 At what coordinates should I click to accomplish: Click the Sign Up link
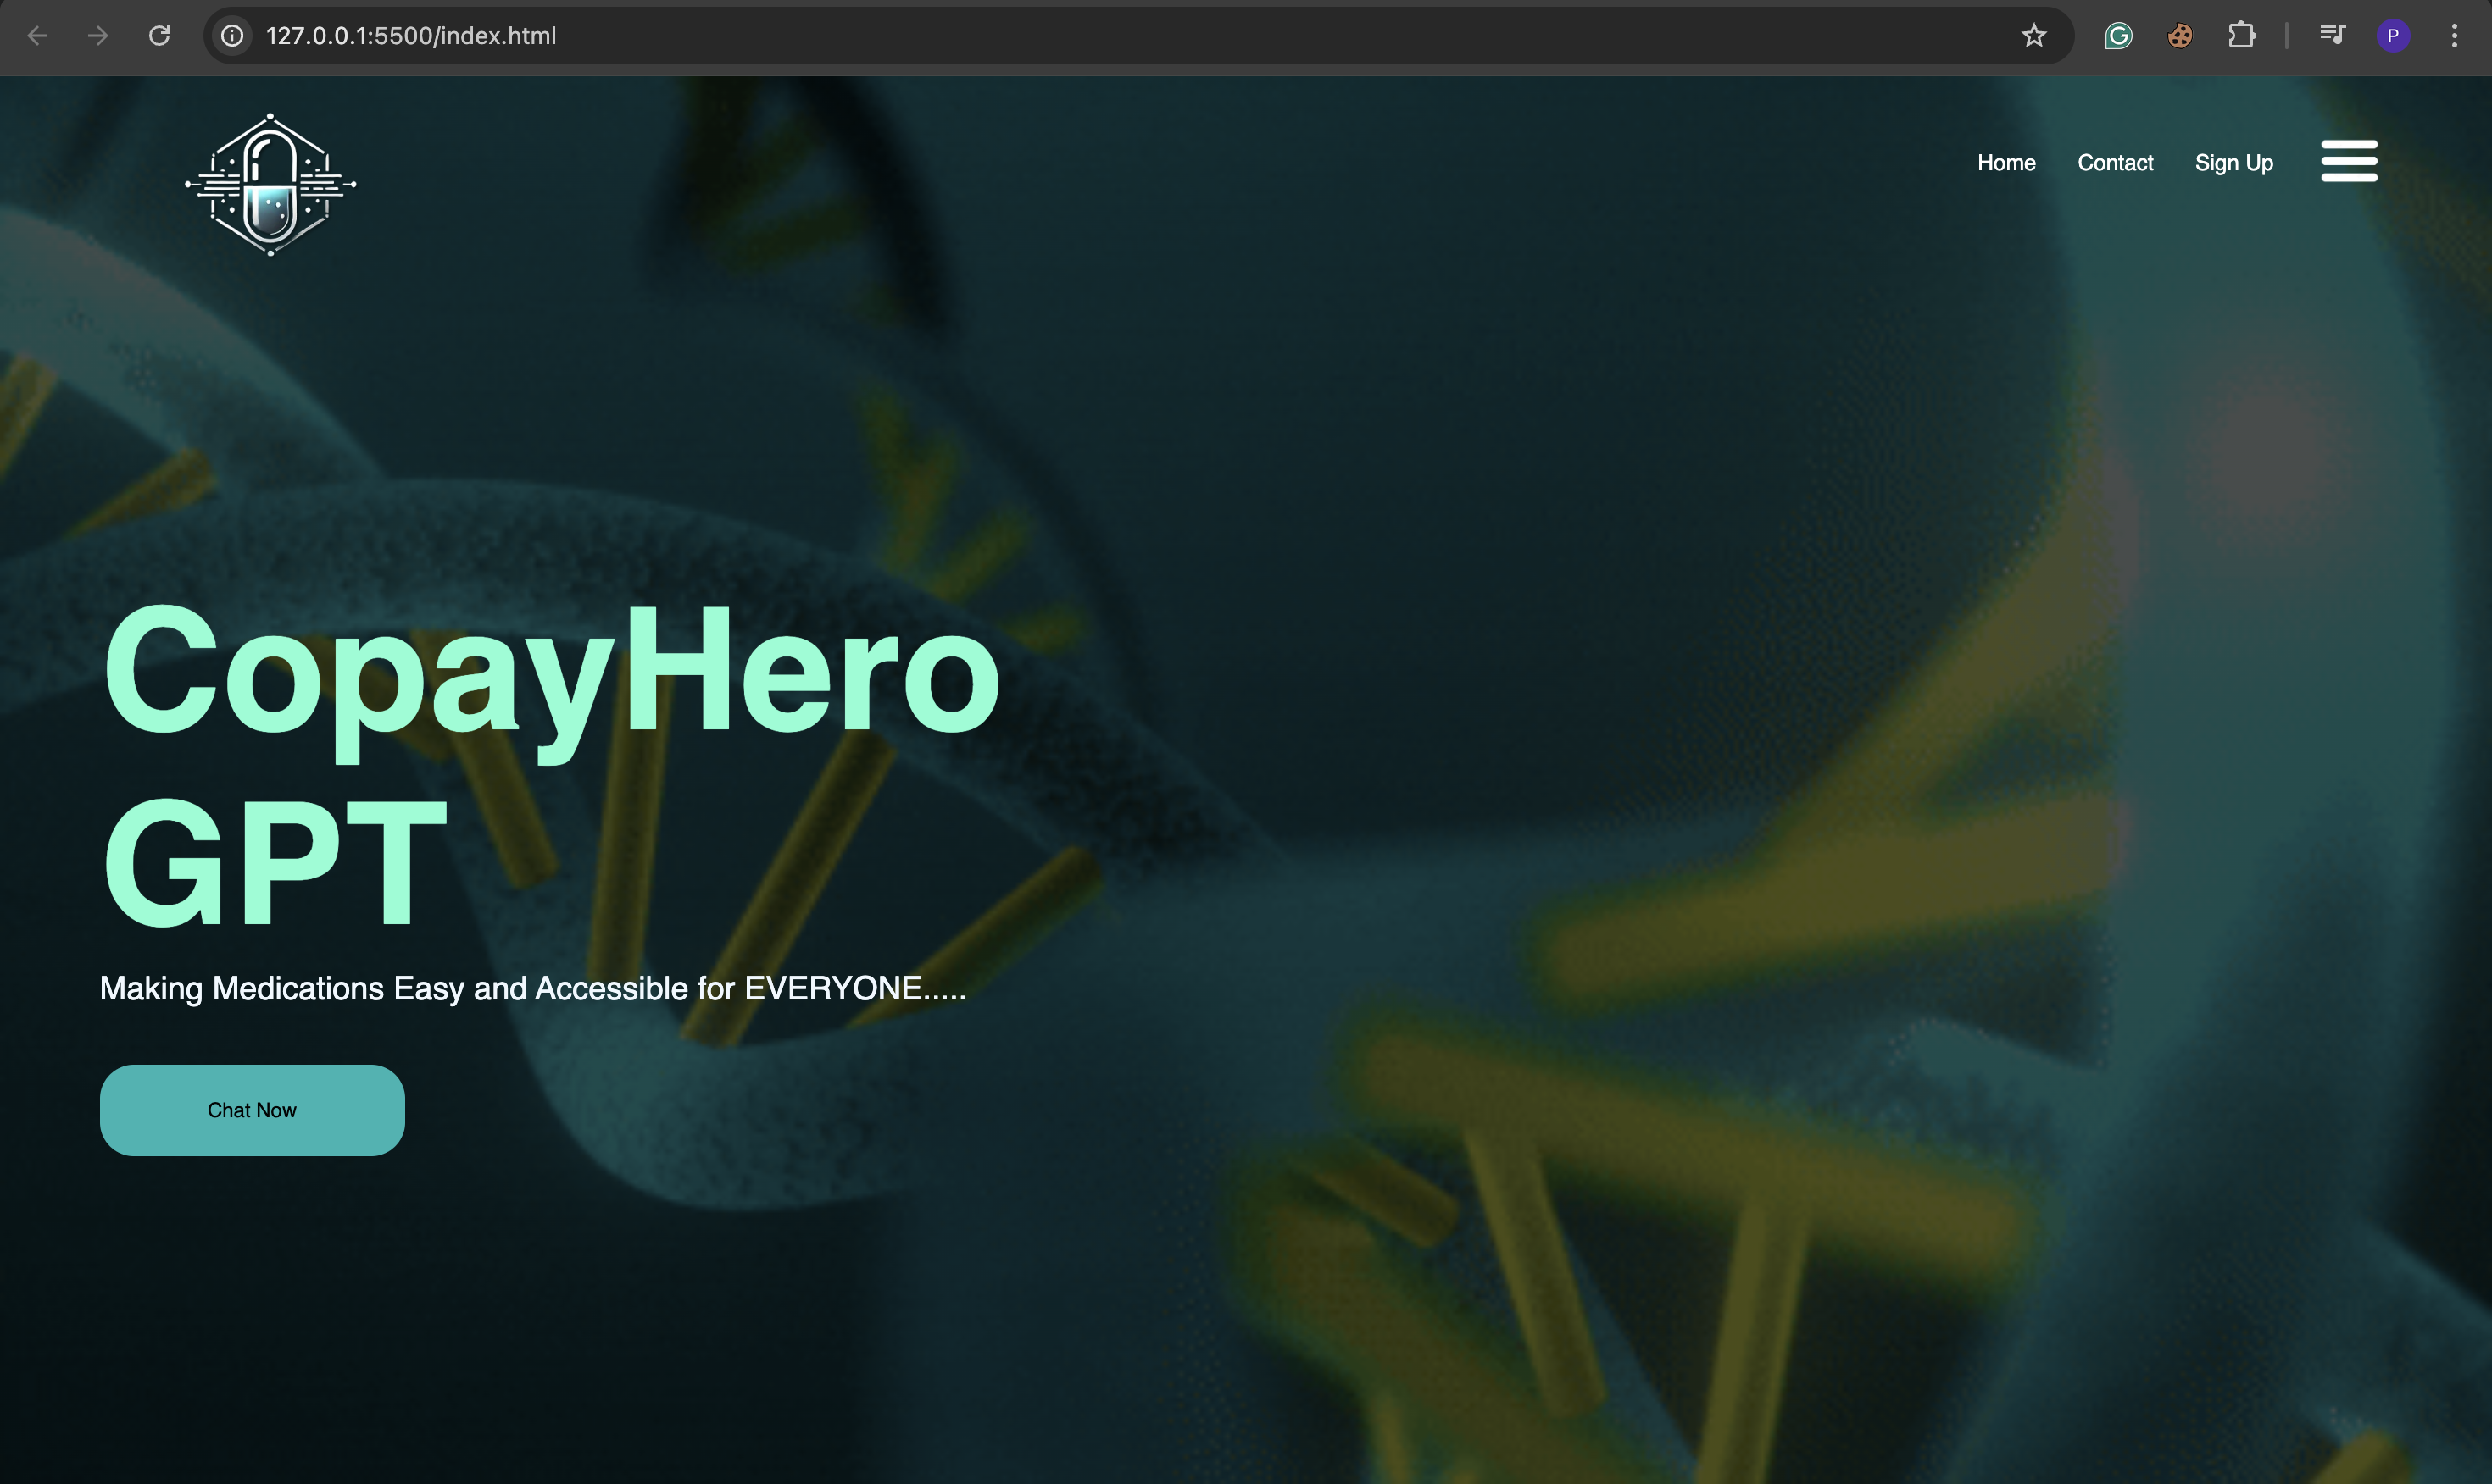point(2233,163)
